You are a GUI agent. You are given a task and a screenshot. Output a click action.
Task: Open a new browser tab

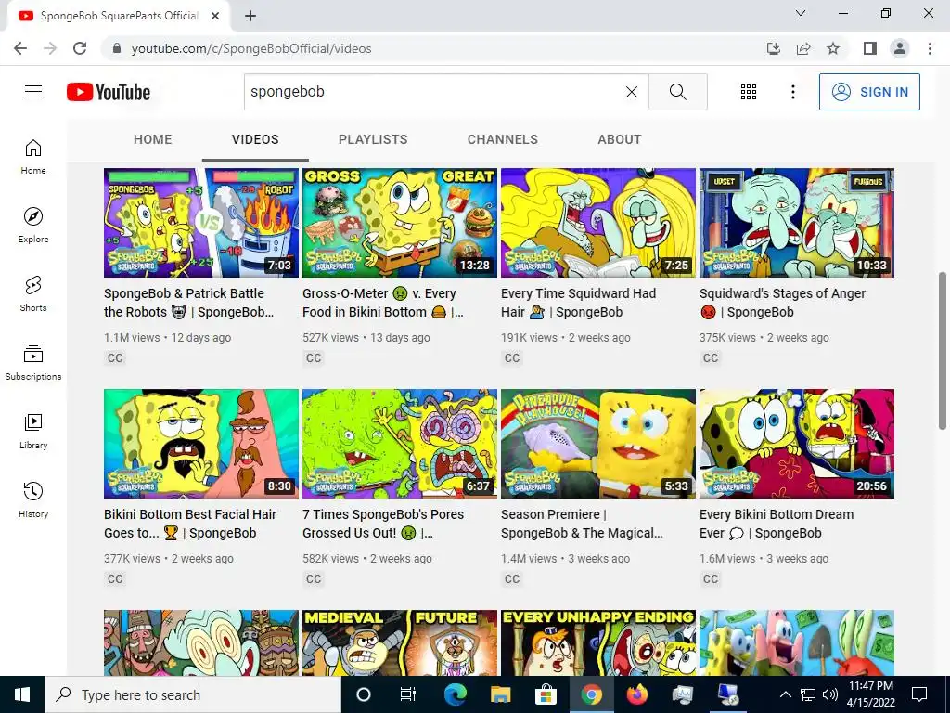[x=250, y=16]
